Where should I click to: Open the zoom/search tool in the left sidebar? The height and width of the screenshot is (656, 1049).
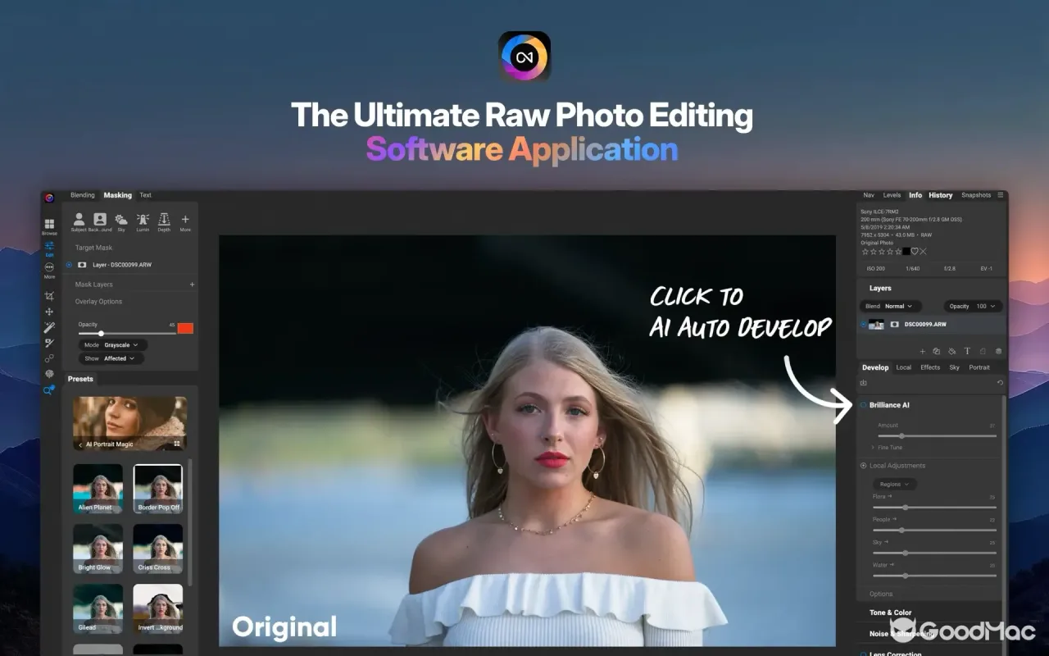coord(49,390)
